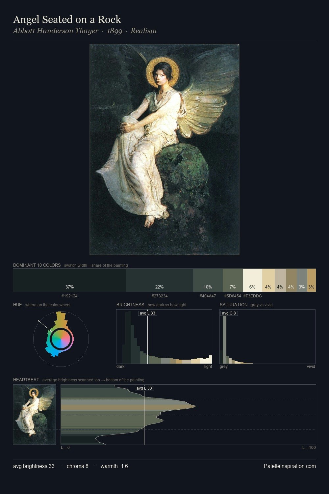Image resolution: width=329 pixels, height=494 pixels.
Task: Click the 'avg L 33' label in Heartbeat chart
Action: pyautogui.click(x=144, y=388)
